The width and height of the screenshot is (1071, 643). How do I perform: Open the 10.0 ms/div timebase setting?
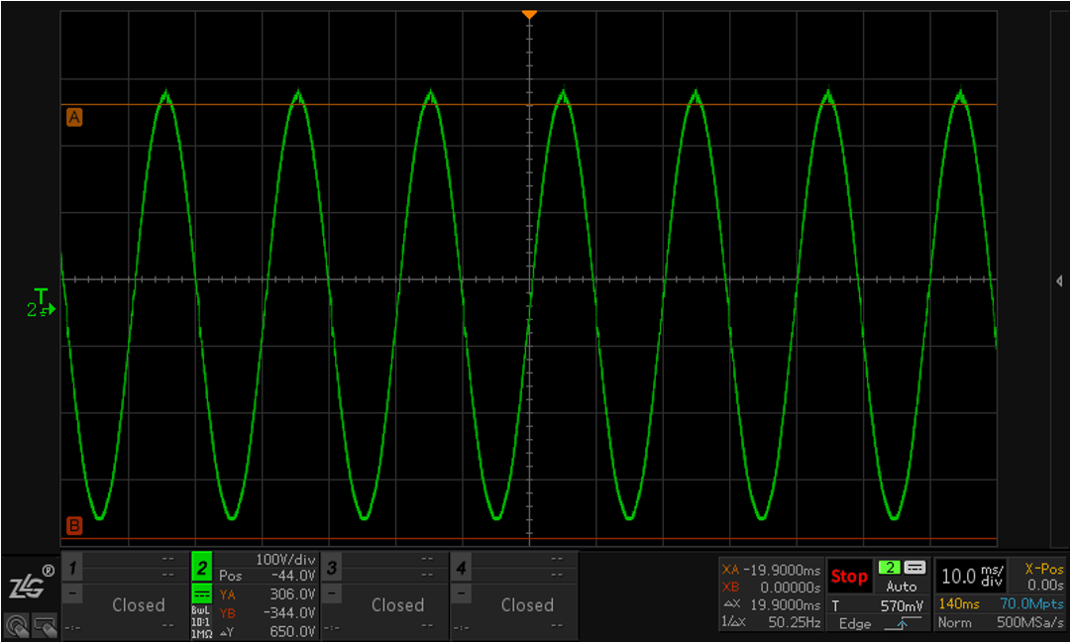[971, 576]
